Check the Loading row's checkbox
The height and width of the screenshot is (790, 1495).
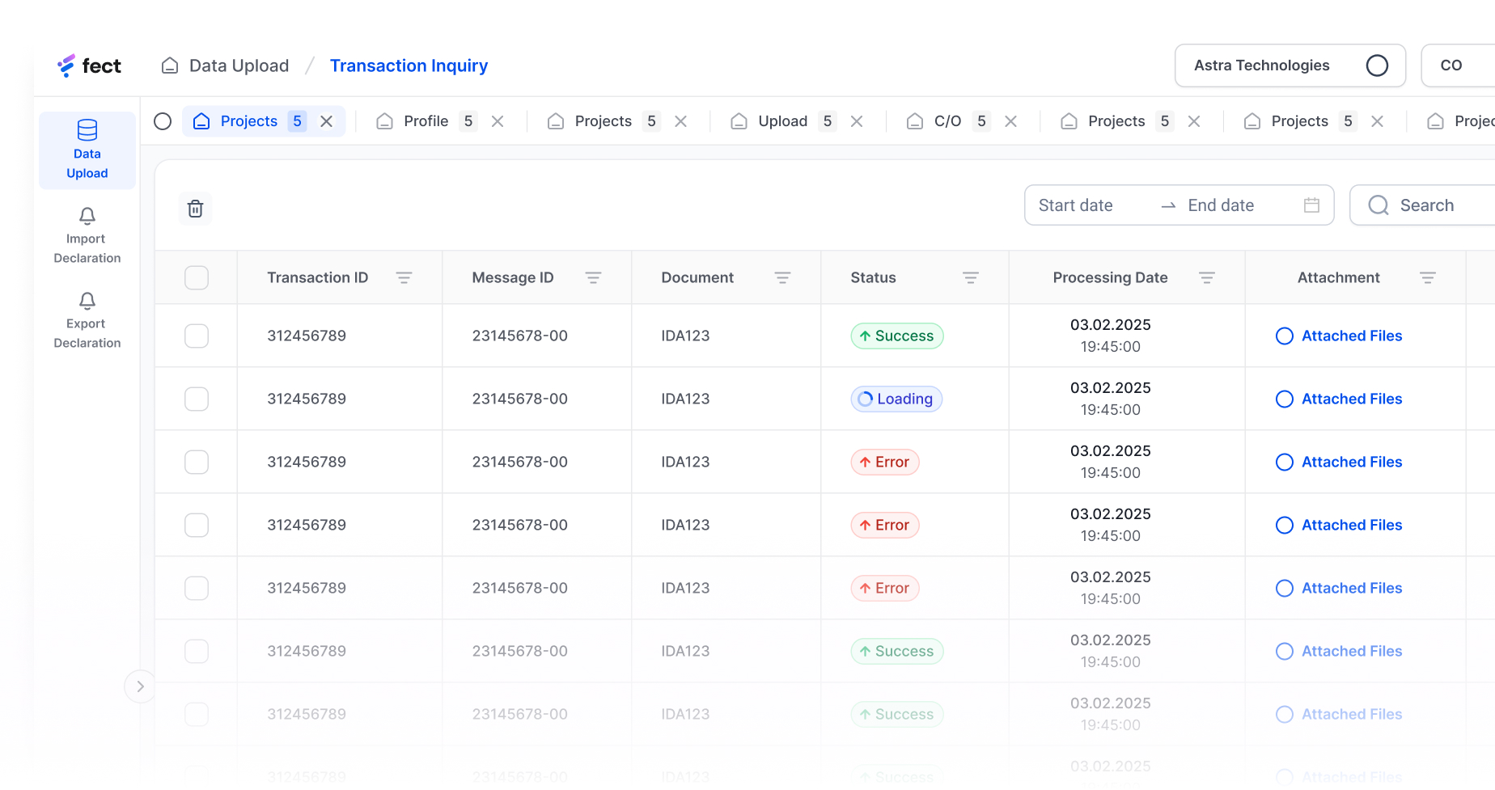coord(197,399)
